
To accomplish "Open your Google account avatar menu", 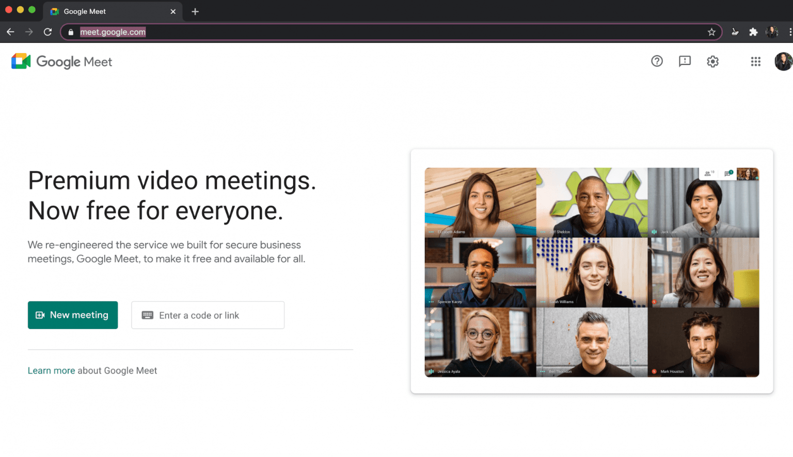I will 784,61.
